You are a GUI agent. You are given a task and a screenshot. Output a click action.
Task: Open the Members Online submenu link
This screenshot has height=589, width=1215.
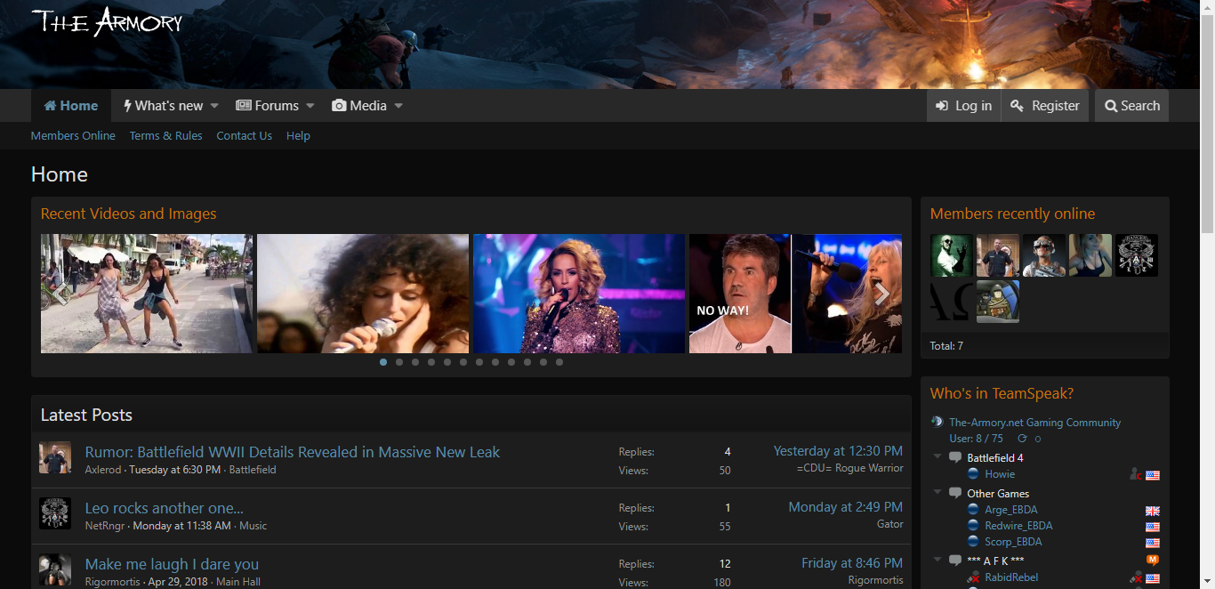(73, 136)
